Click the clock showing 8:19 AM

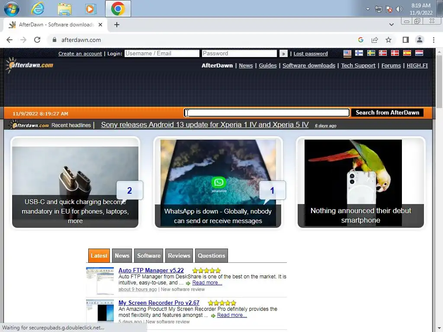421,9
